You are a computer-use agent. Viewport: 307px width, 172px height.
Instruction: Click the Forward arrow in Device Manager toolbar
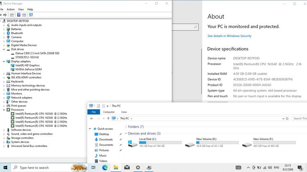(x=5, y=15)
